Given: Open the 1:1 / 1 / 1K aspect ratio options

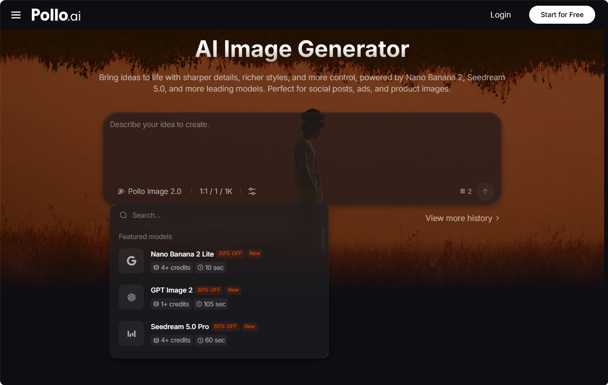Looking at the screenshot, I should (216, 192).
